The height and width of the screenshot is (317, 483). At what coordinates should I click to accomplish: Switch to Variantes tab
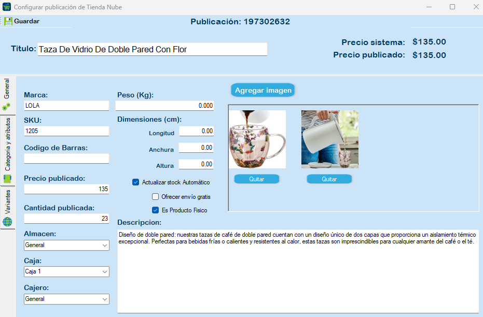tap(7, 202)
